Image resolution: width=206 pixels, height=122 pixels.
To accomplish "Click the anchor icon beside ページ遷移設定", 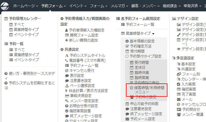I will click(x=67, y=86).
